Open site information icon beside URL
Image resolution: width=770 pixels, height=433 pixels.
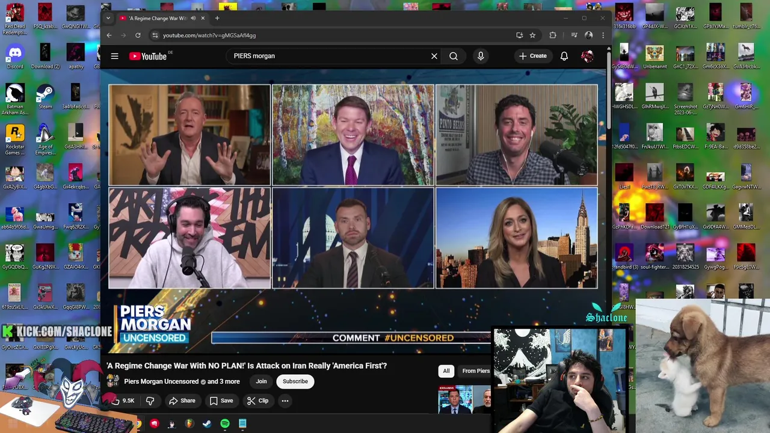coord(155,35)
